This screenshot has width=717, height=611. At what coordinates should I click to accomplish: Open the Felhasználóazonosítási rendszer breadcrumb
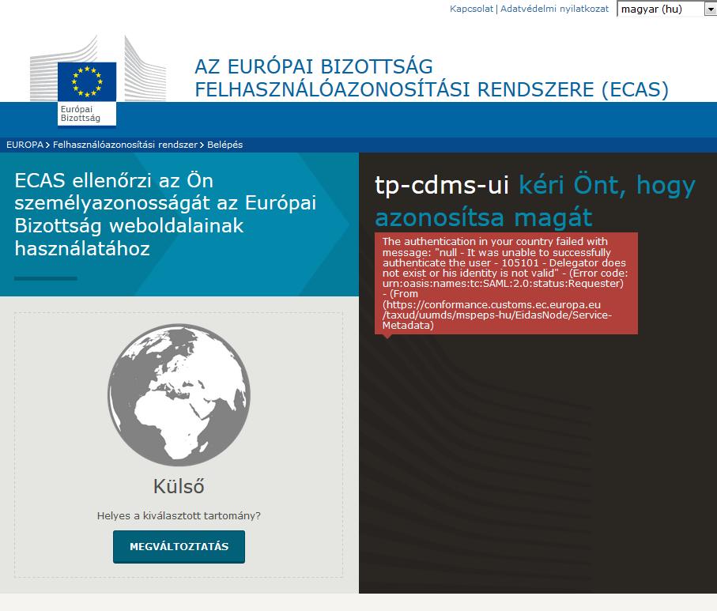(125, 145)
